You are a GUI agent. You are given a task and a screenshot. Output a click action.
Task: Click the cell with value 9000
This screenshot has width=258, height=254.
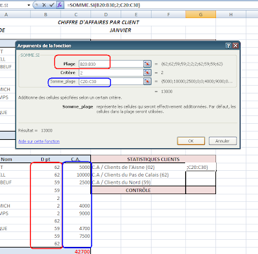coord(76,213)
